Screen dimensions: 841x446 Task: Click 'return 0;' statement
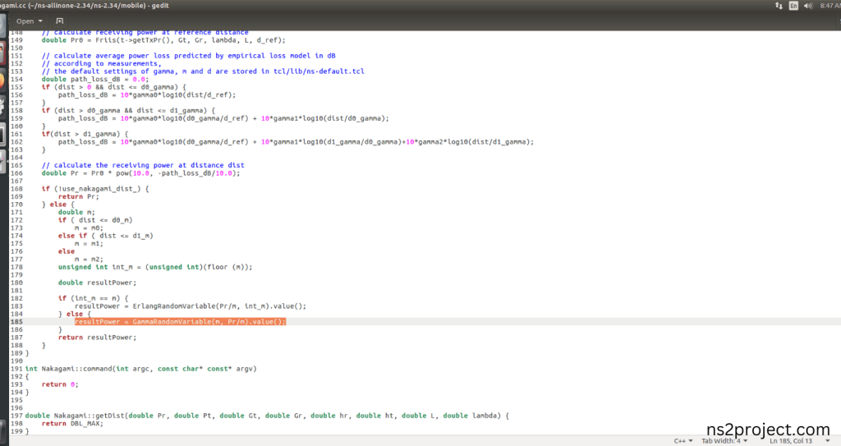(x=60, y=385)
